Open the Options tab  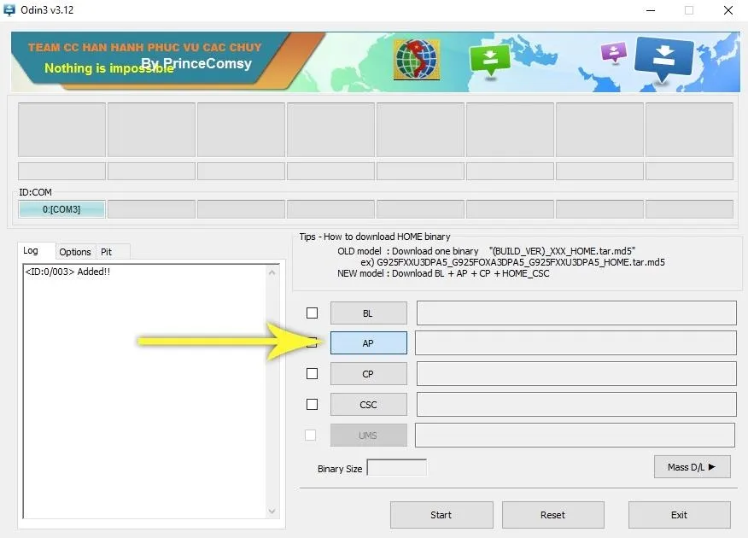pos(75,252)
